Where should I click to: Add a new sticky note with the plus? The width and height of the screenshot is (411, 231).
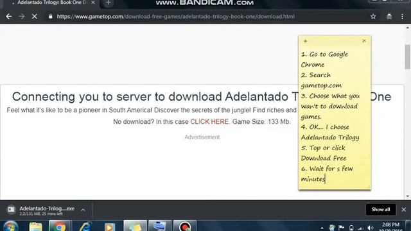pyautogui.click(x=306, y=41)
